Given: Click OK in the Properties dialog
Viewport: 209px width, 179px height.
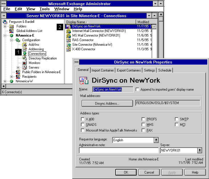Looking at the screenshot, I should pyautogui.click(x=126, y=172).
